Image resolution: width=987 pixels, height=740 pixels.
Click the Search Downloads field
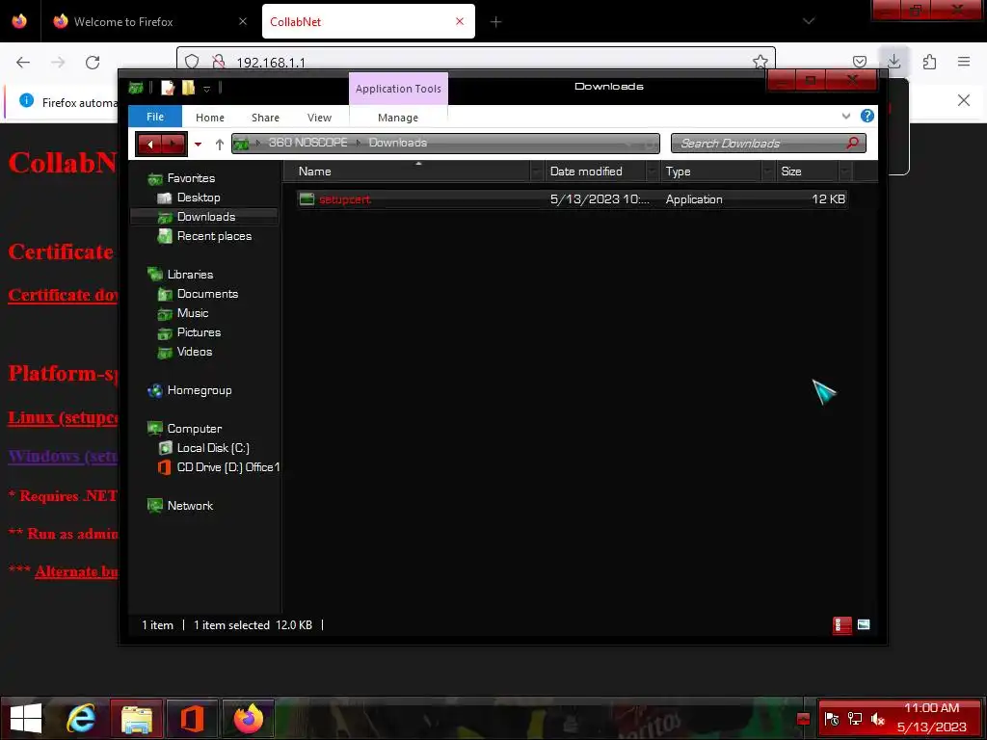(x=768, y=144)
